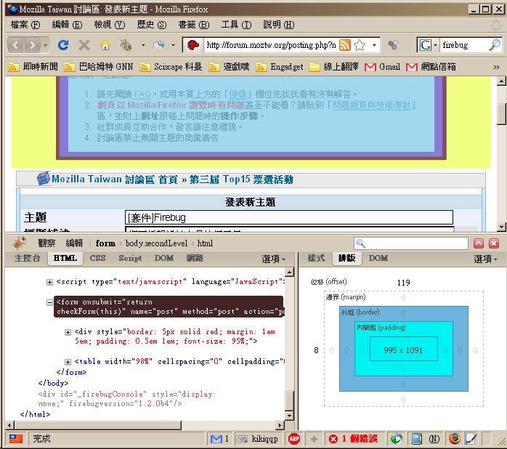Expand the table element node
This screenshot has height=449, width=507.
coord(68,362)
